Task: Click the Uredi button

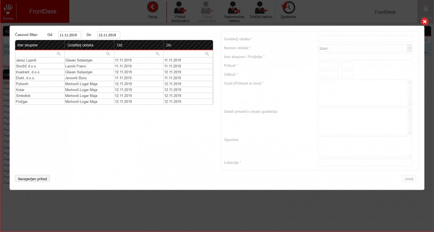Action: [409, 179]
